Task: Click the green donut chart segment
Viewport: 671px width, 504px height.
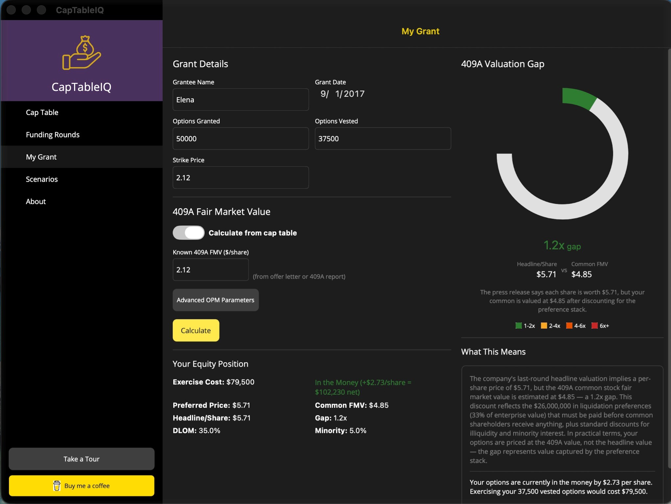Action: tap(577, 98)
